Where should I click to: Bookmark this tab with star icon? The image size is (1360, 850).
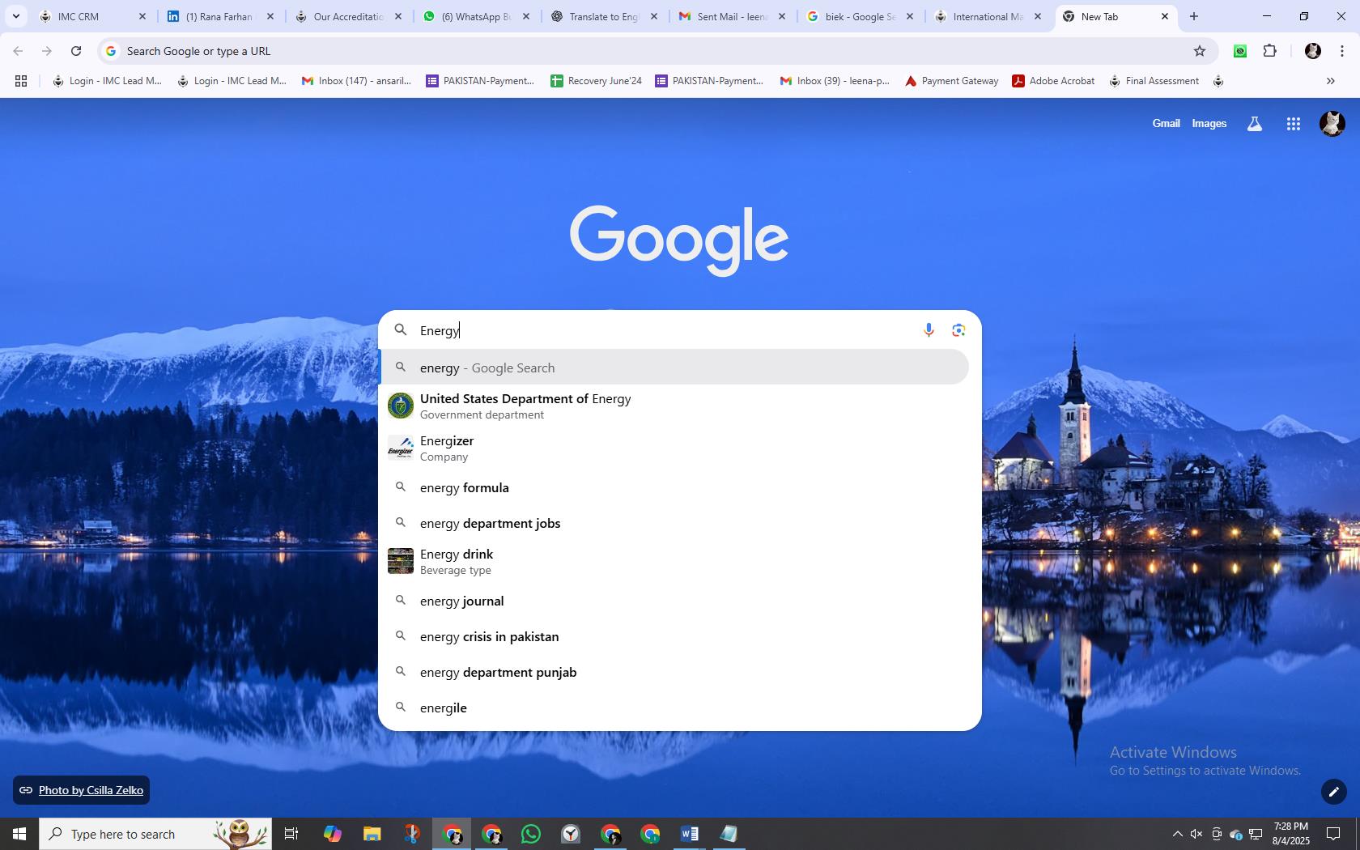tap(1200, 51)
